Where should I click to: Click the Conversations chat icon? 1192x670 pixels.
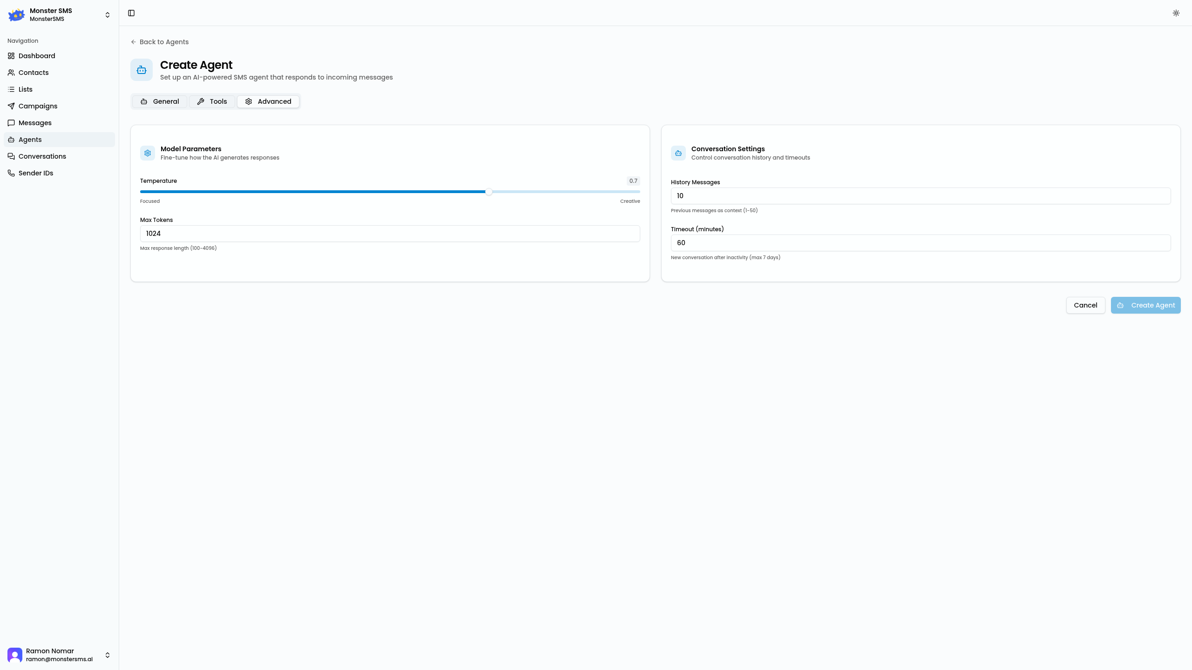pos(11,156)
